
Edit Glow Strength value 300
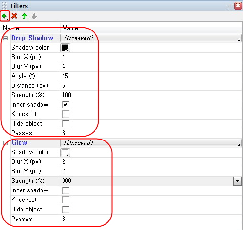coord(66,181)
